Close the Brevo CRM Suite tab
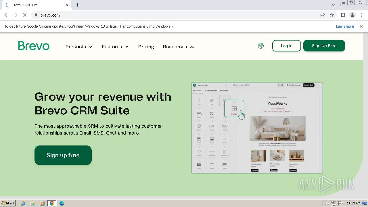This screenshot has height=207, width=368. (67, 5)
